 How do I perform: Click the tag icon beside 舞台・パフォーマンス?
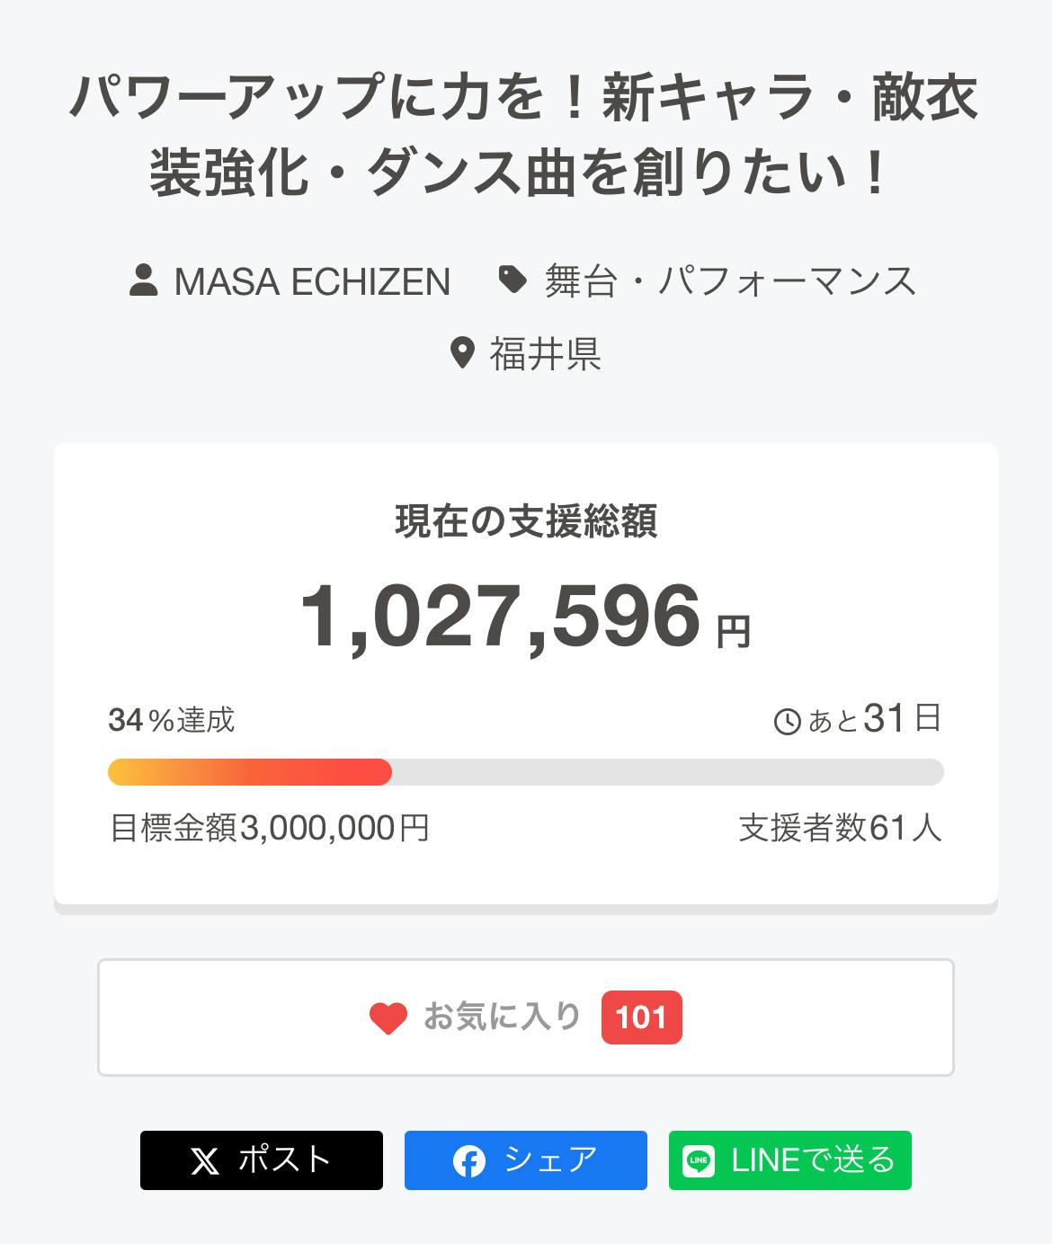point(513,280)
